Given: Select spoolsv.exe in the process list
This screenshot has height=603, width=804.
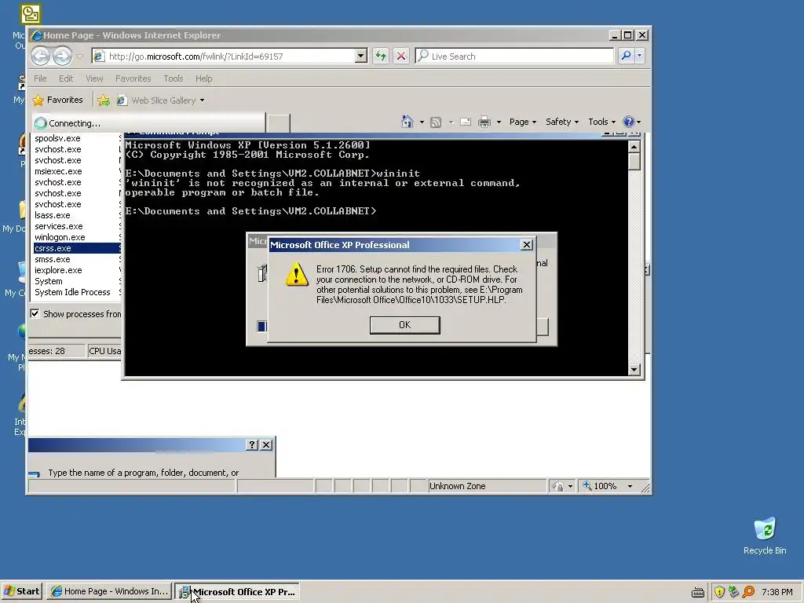Looking at the screenshot, I should [x=77, y=138].
